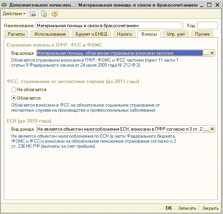
Task: Clear the страховые взносы Вид дохода field with X
Action: (212, 53)
